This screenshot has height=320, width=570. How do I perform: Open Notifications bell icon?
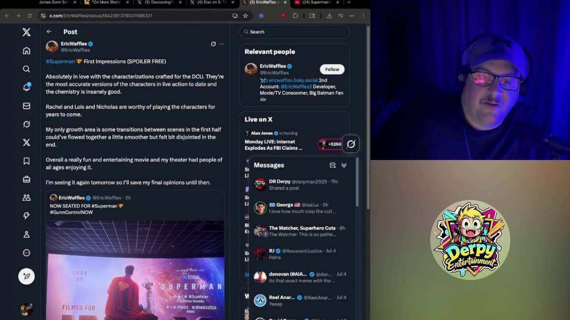pos(26,87)
